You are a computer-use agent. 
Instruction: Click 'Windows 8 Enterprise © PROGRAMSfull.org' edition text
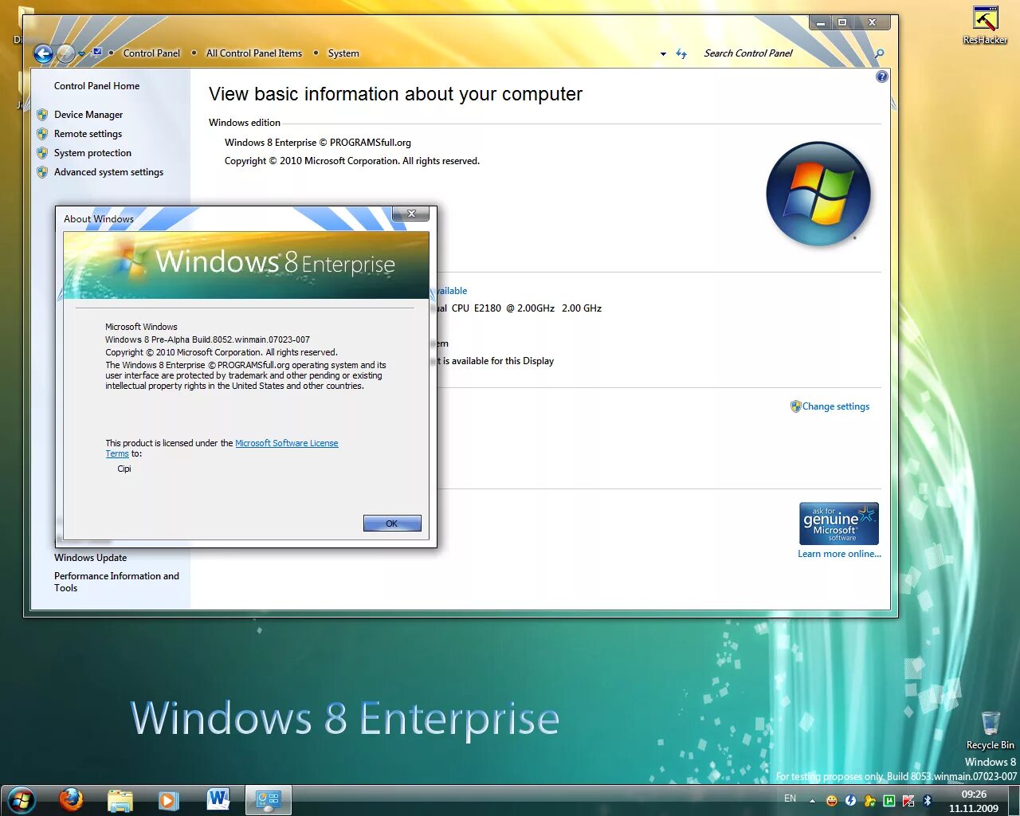(318, 143)
